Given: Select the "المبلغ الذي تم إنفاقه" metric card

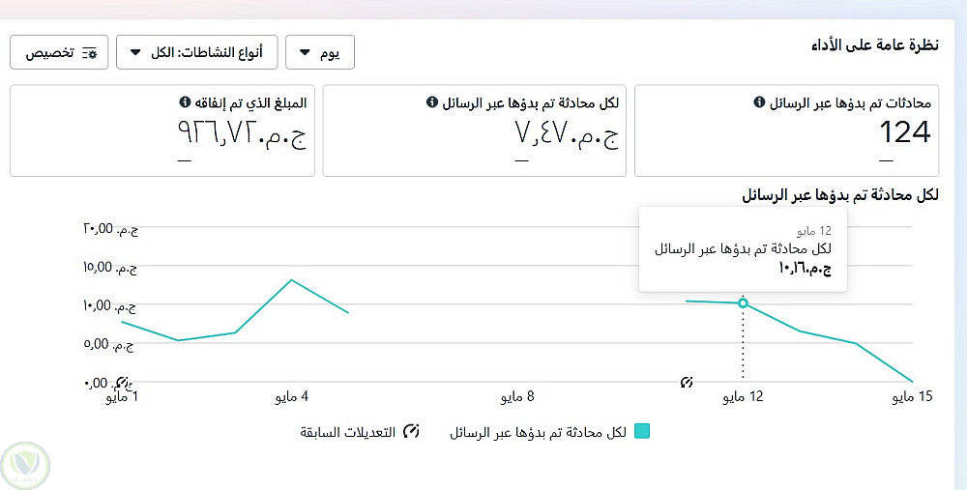Looking at the screenshot, I should tap(162, 130).
